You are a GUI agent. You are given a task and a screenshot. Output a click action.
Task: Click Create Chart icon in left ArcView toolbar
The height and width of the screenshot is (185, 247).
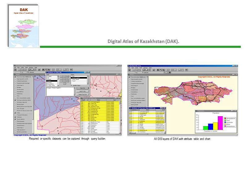39,70
